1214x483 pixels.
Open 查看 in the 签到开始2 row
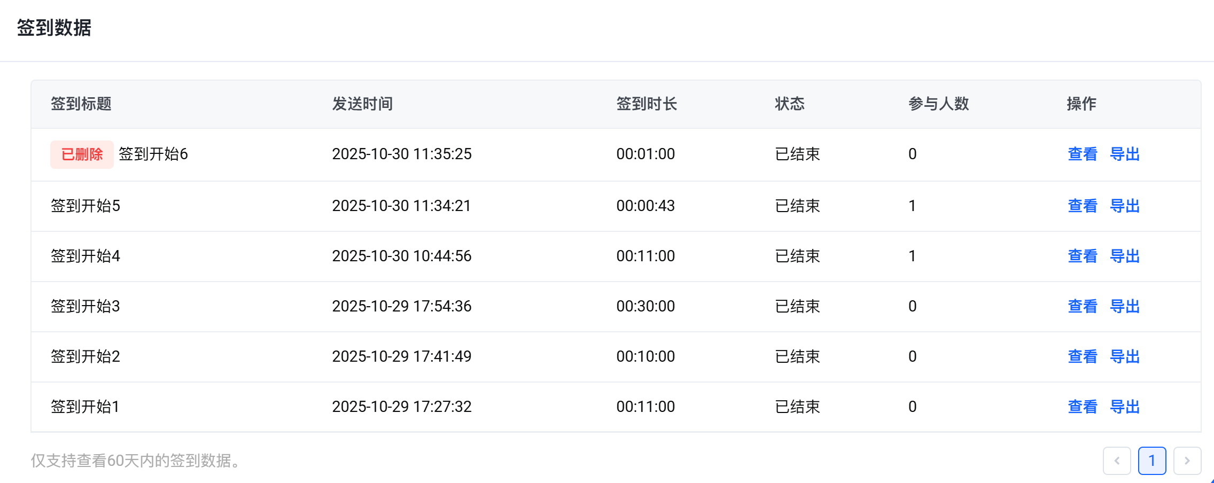pyautogui.click(x=1082, y=356)
